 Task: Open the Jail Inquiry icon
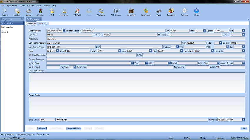coord(131,11)
